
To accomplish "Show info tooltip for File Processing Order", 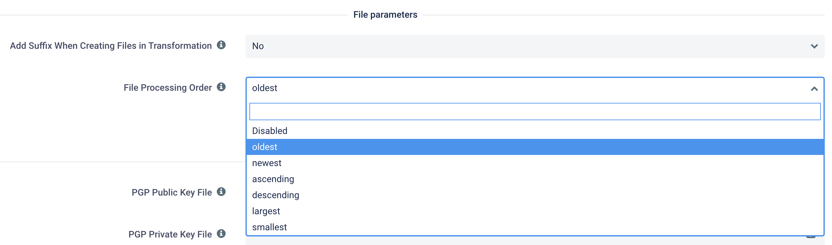I will 221,87.
